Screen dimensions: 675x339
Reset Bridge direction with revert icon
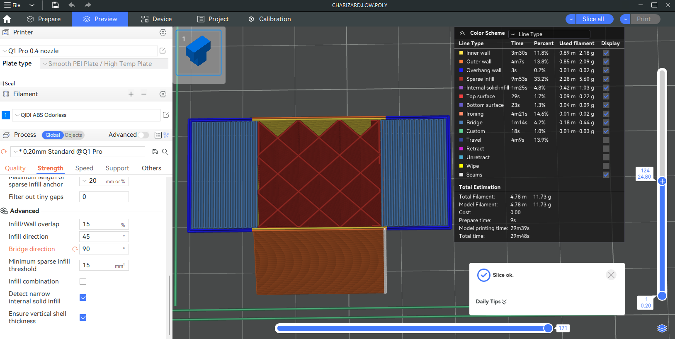point(75,249)
